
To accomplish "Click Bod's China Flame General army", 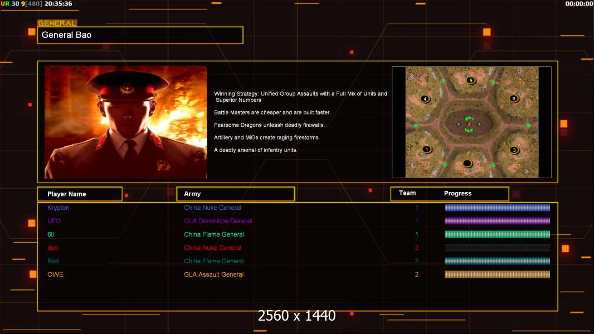I will coord(214,261).
